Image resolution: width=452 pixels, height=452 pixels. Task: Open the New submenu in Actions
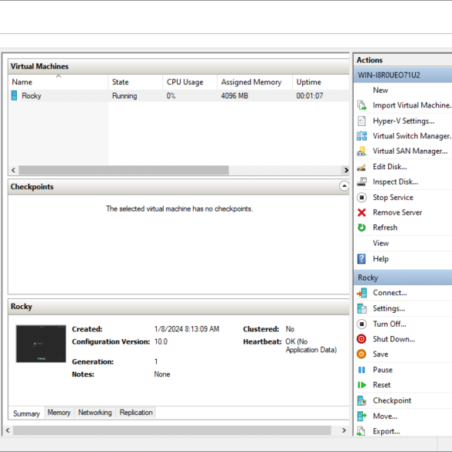(x=380, y=90)
